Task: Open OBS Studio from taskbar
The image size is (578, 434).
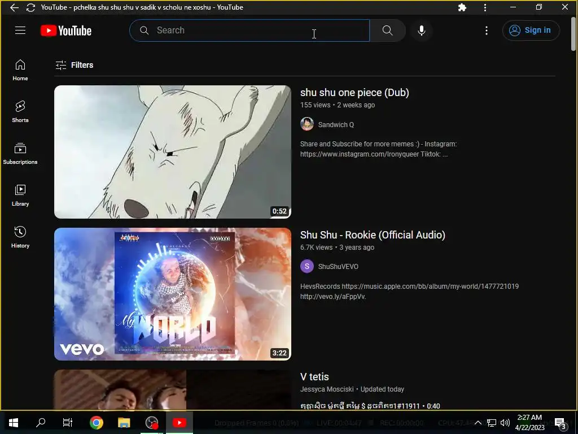Action: 151,423
